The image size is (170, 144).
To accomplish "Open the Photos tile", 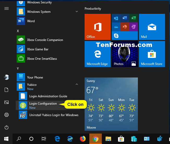I will [125, 54].
